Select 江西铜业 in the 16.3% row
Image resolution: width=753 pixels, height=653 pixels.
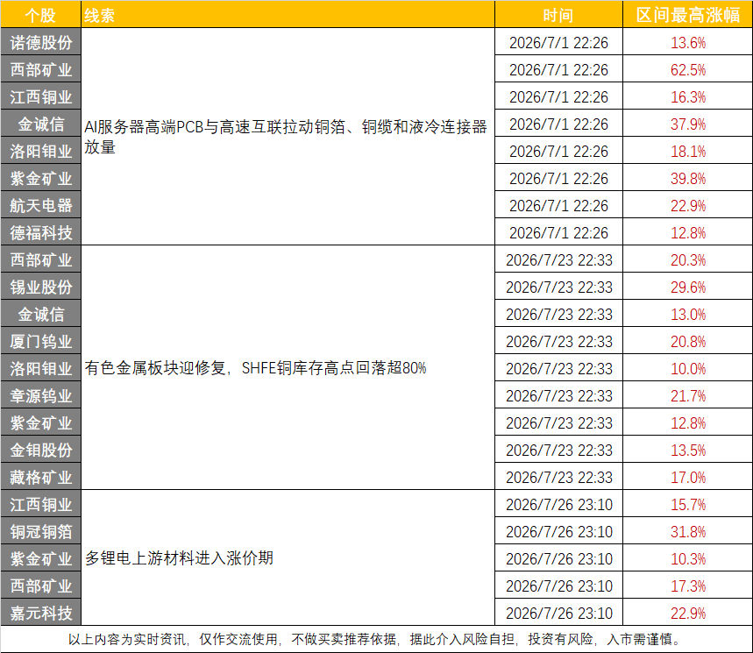[x=41, y=96]
